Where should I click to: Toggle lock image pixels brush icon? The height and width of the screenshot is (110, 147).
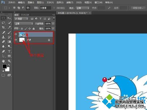pos(26,28)
